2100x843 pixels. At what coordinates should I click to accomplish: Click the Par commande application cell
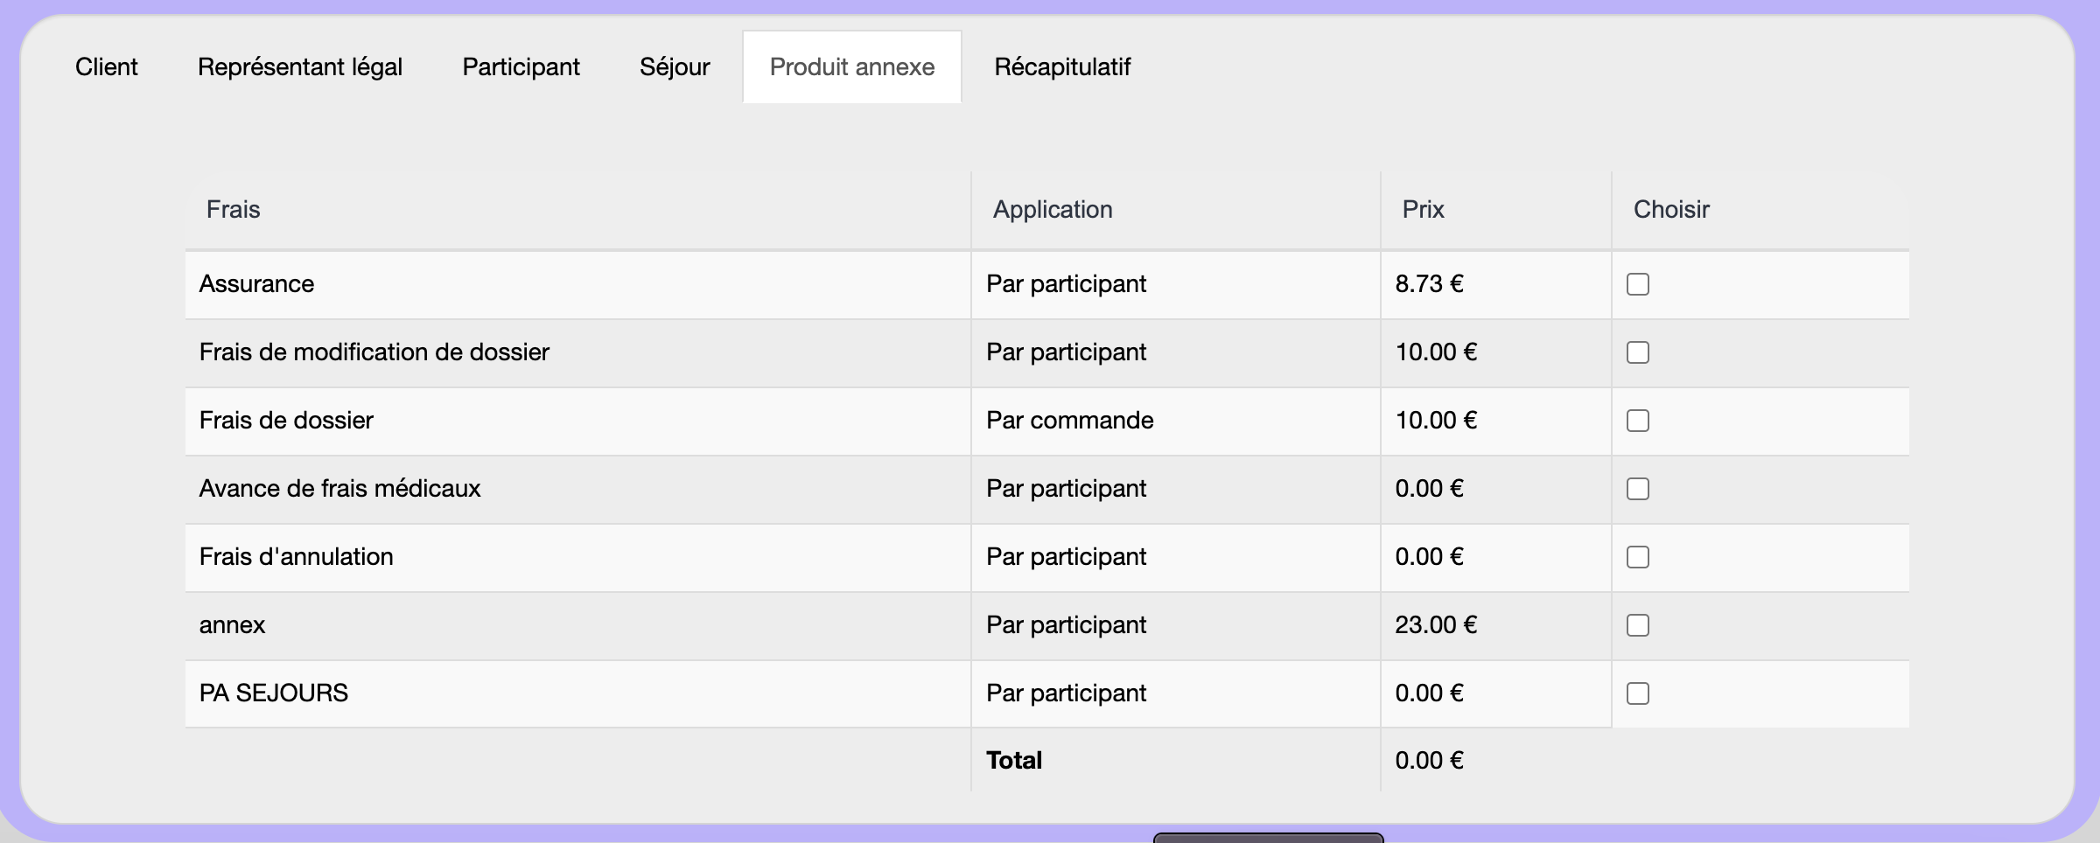[x=1069, y=421]
